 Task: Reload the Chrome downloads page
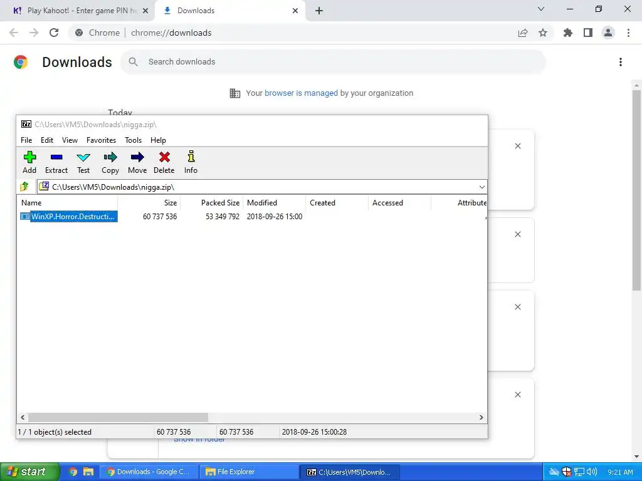point(54,33)
